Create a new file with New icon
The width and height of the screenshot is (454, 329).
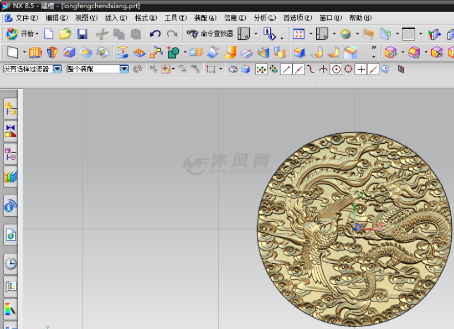49,34
